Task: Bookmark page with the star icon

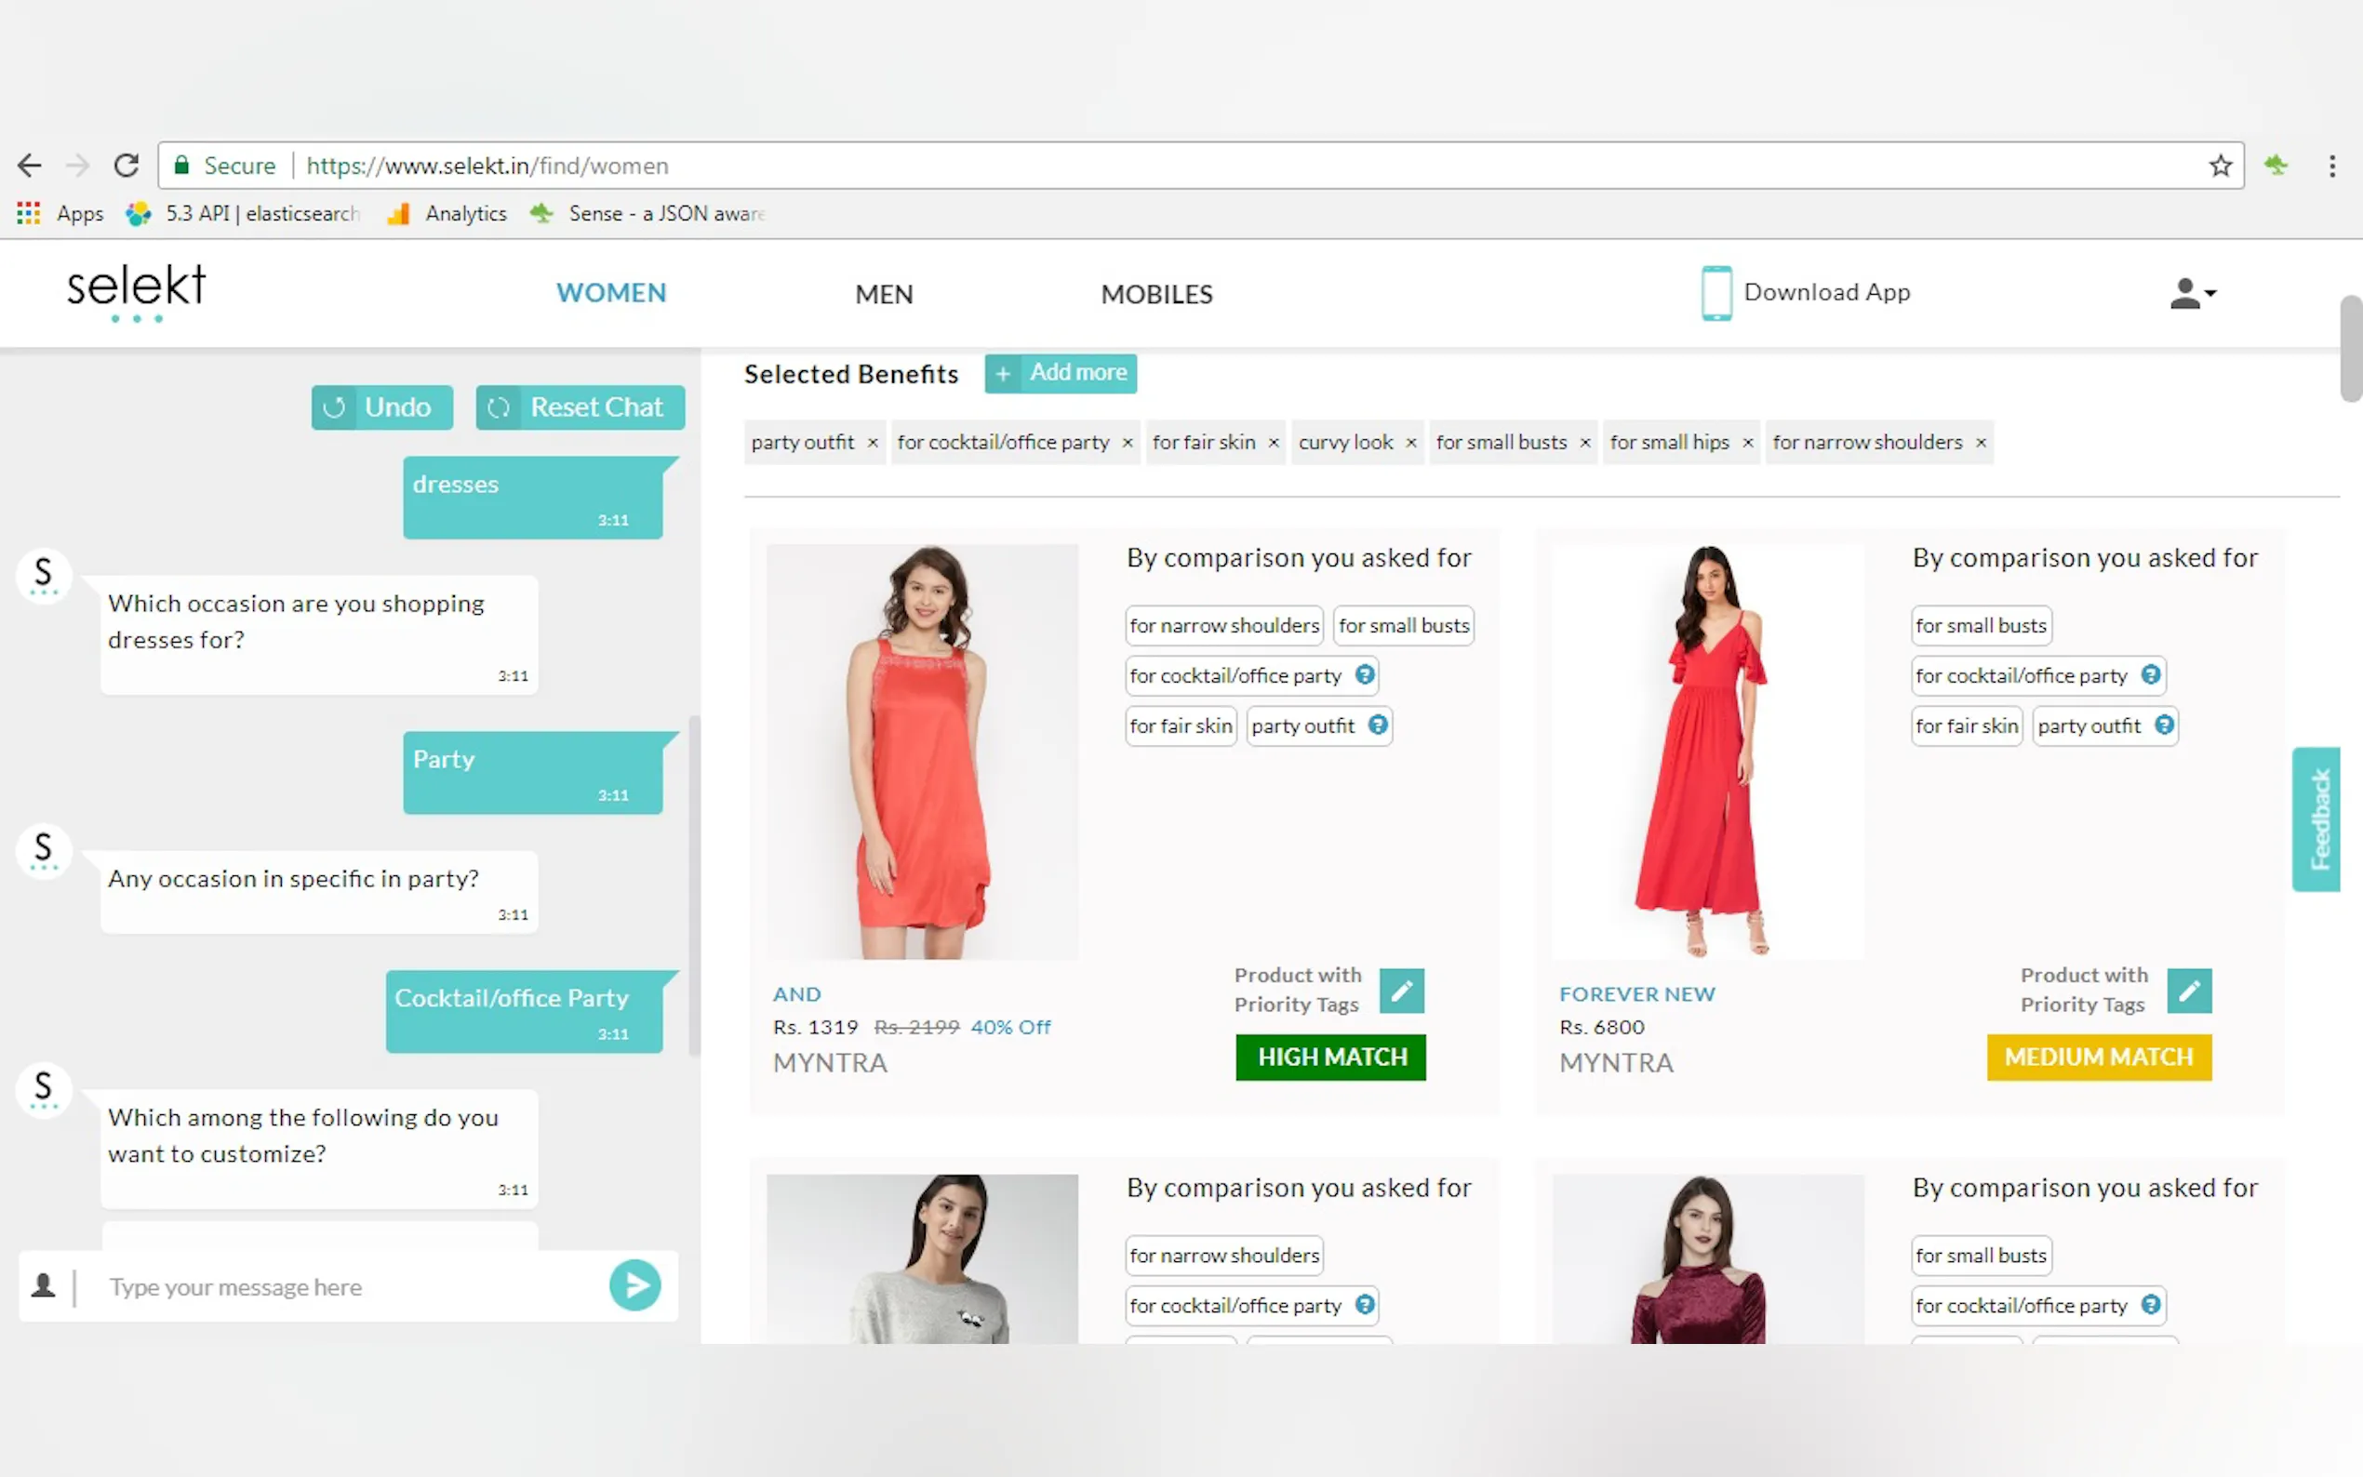Action: click(2220, 166)
